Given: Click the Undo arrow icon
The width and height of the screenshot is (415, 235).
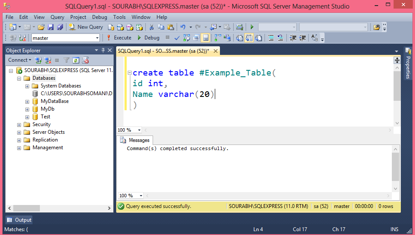Looking at the screenshot, I should pyautogui.click(x=183, y=27).
